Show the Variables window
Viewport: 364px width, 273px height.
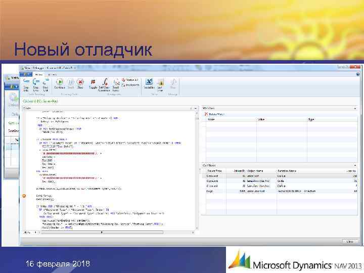(x=149, y=84)
